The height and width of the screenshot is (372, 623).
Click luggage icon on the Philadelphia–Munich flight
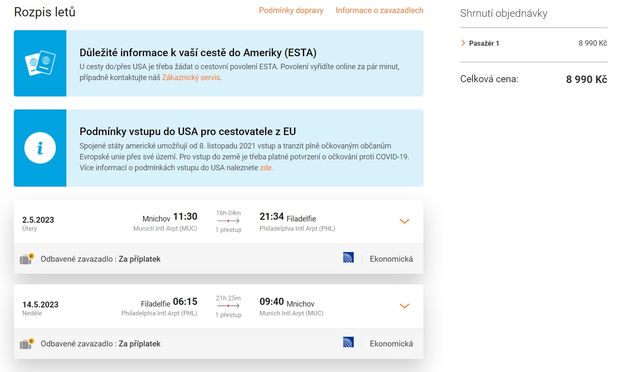(26, 344)
